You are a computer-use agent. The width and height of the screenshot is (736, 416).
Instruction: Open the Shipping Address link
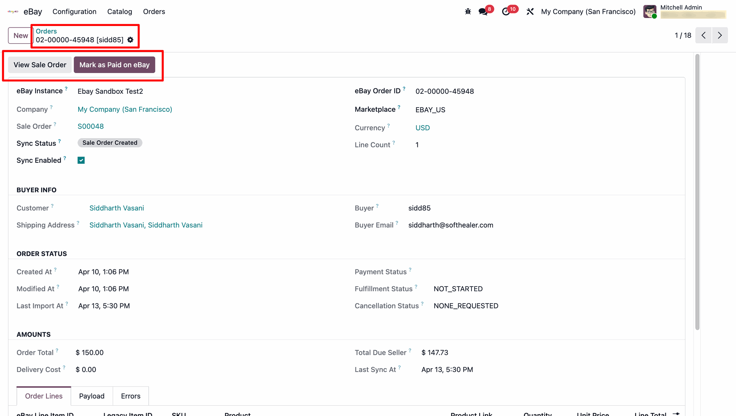point(146,225)
